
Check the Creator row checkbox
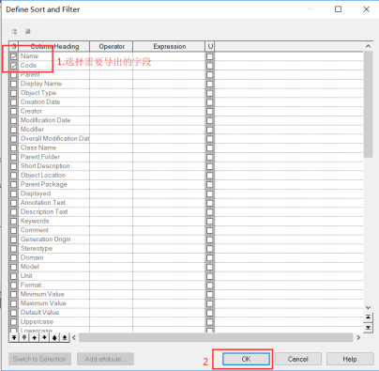pyautogui.click(x=14, y=112)
